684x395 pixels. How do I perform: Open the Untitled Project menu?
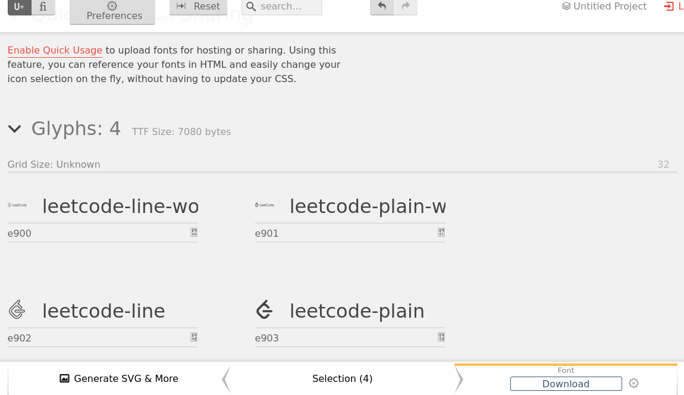click(604, 6)
